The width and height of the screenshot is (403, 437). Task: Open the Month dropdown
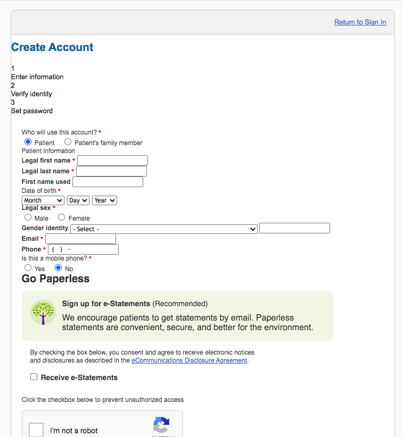tap(43, 200)
